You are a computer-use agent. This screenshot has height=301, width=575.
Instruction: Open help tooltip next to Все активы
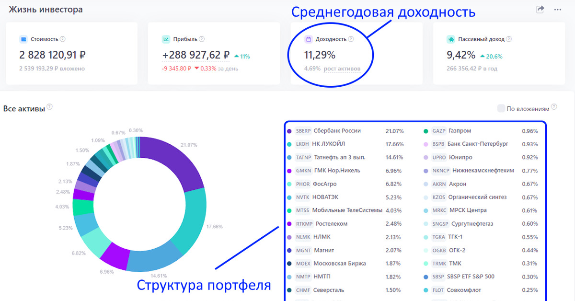point(50,107)
